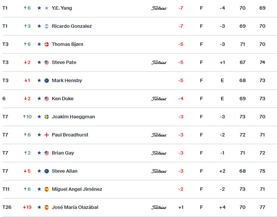Click Titleist logo in Steve Pate row
Viewport: 277px width, 217px height.
point(159,63)
